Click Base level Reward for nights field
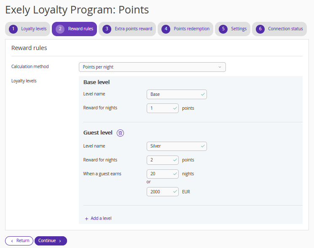Screen dimensions: 314x248 163,108
